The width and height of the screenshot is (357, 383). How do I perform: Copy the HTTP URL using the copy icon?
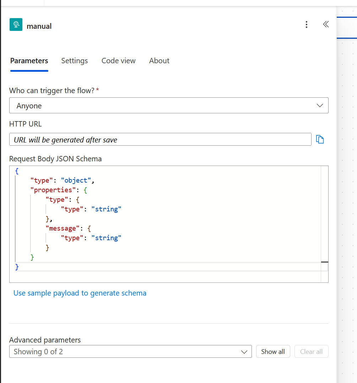[320, 140]
